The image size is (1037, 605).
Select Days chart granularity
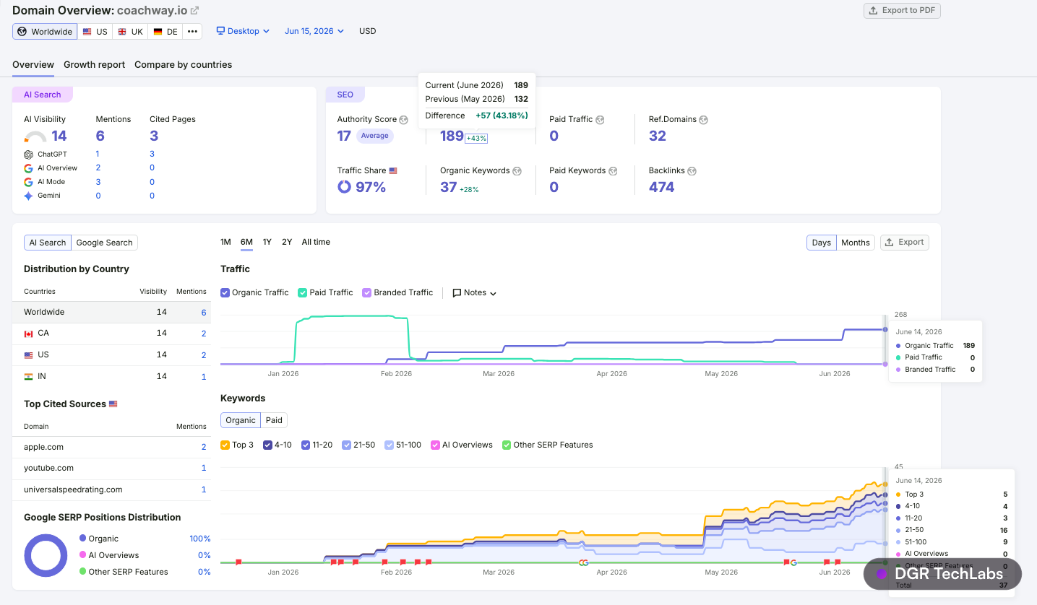822,243
